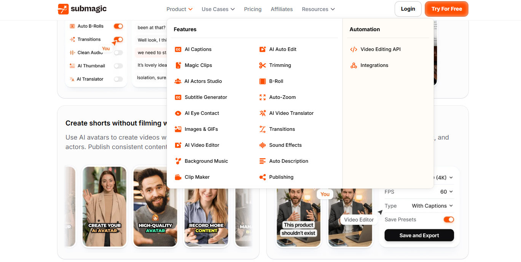Open the Use Cases dropdown
The width and height of the screenshot is (521, 262).
click(218, 9)
